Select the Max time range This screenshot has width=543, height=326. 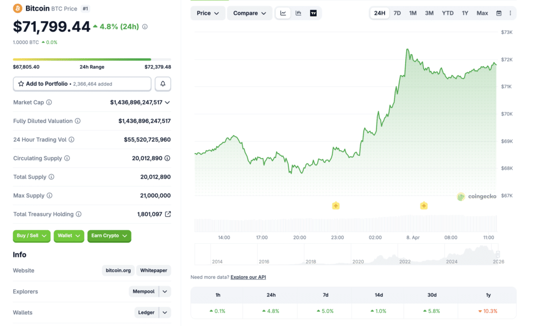(481, 13)
